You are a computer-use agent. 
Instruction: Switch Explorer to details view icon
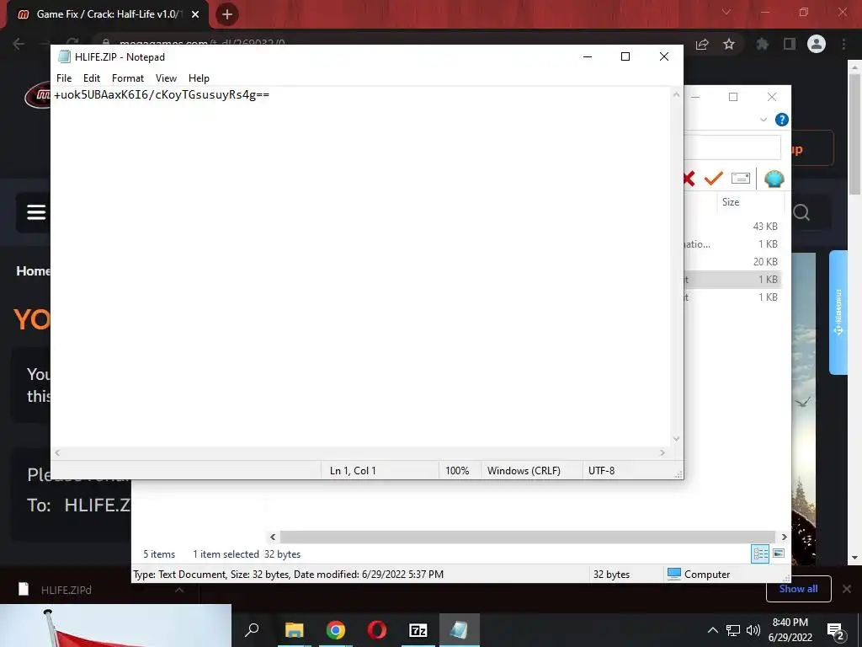click(760, 553)
